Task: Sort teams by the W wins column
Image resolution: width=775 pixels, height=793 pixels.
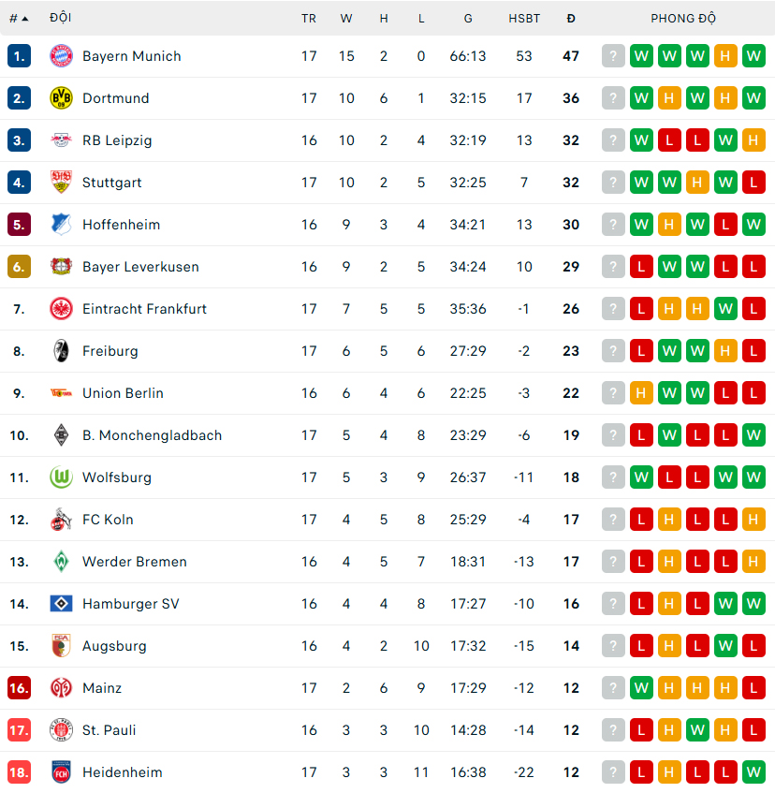Action: [346, 18]
